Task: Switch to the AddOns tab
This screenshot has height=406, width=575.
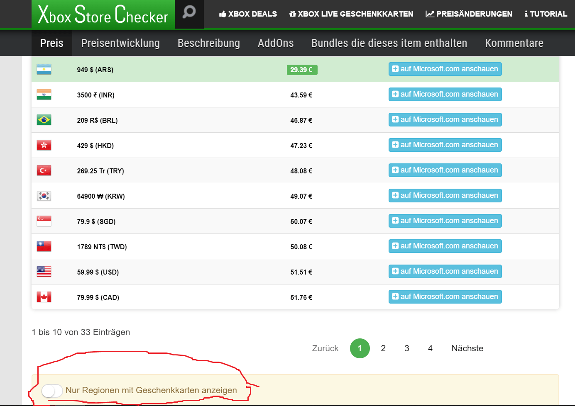Action: [x=276, y=43]
